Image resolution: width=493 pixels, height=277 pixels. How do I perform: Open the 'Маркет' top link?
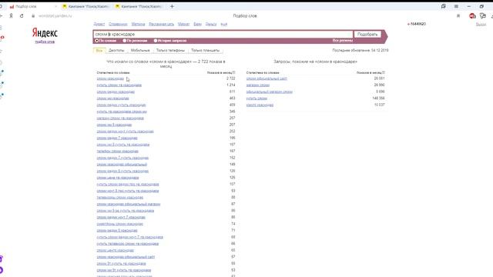point(183,24)
